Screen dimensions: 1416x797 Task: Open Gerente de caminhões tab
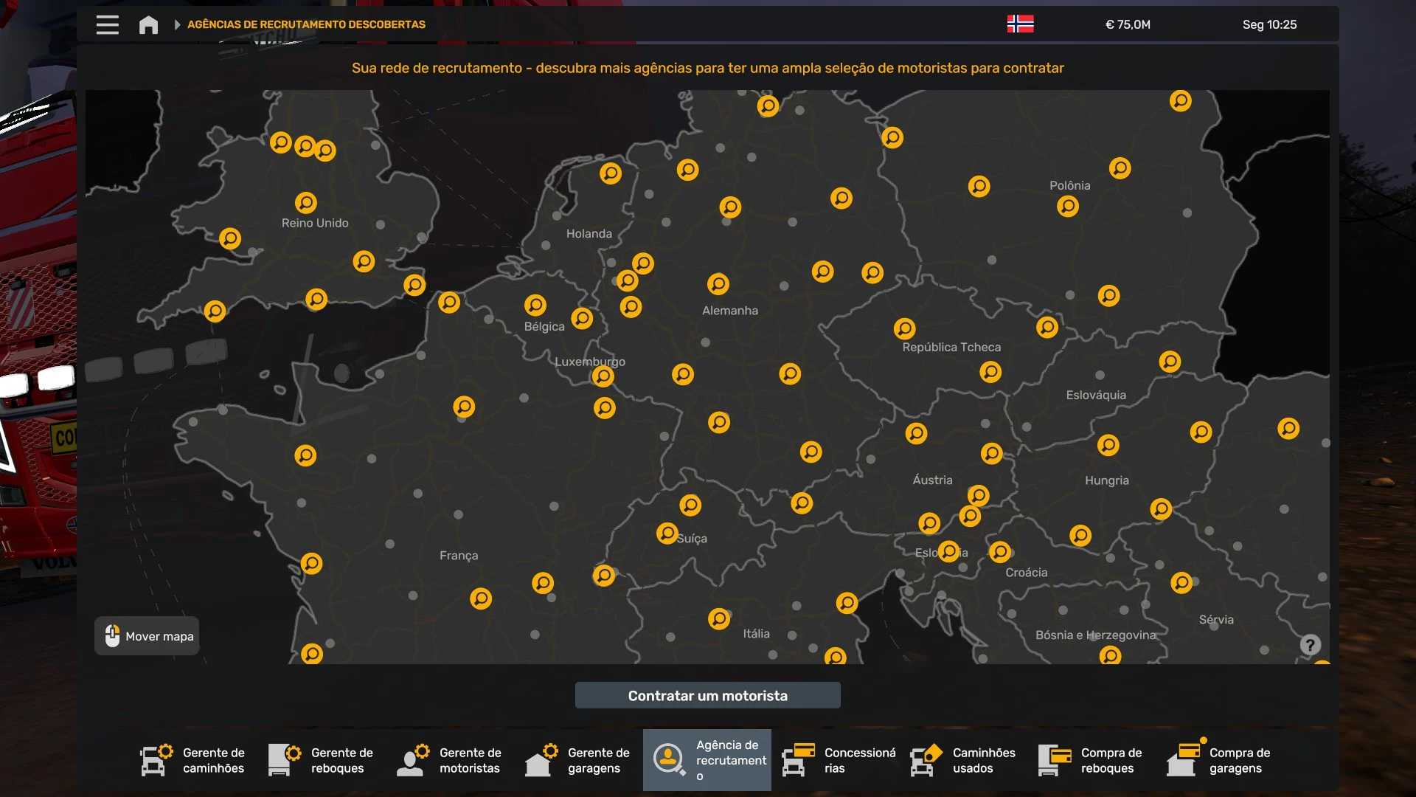(194, 760)
